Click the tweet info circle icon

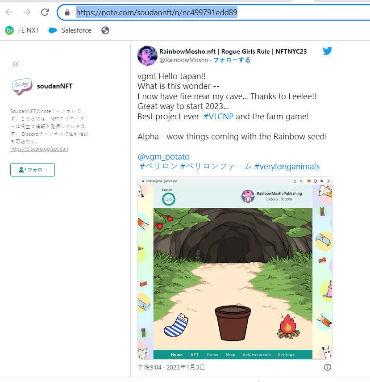click(x=328, y=367)
